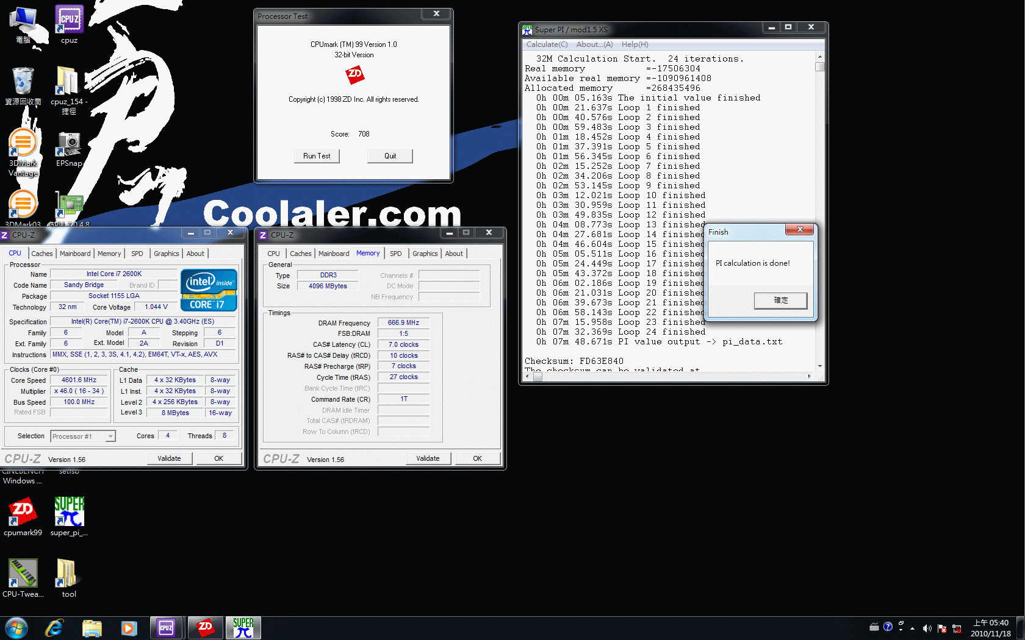Switch to Graphics tab in left CPU-Z
The image size is (1025, 640).
(x=167, y=254)
